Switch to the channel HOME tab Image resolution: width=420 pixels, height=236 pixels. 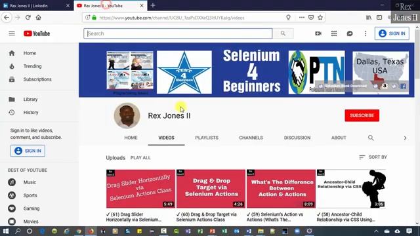pos(131,138)
